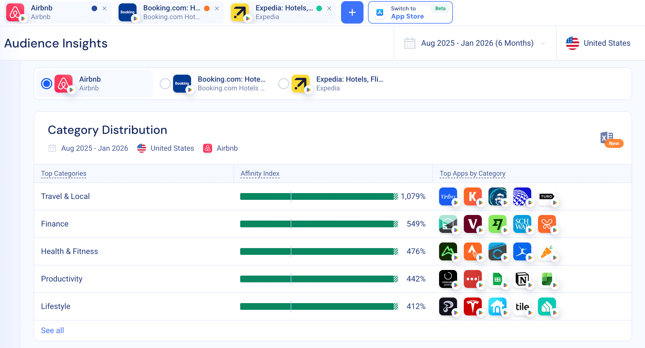Open the Schwab app icon in Finance
645x348 pixels.
coord(522,224)
